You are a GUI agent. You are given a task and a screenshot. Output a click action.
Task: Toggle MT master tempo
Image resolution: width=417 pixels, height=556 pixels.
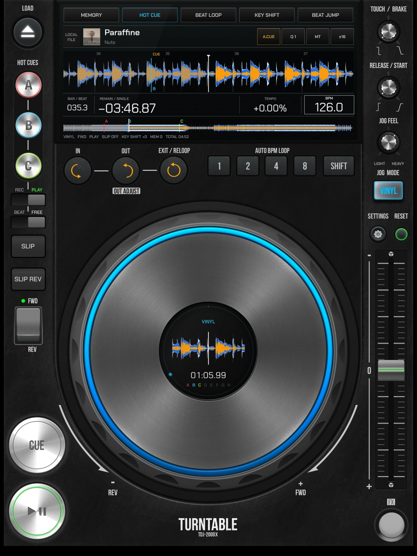[x=318, y=37]
